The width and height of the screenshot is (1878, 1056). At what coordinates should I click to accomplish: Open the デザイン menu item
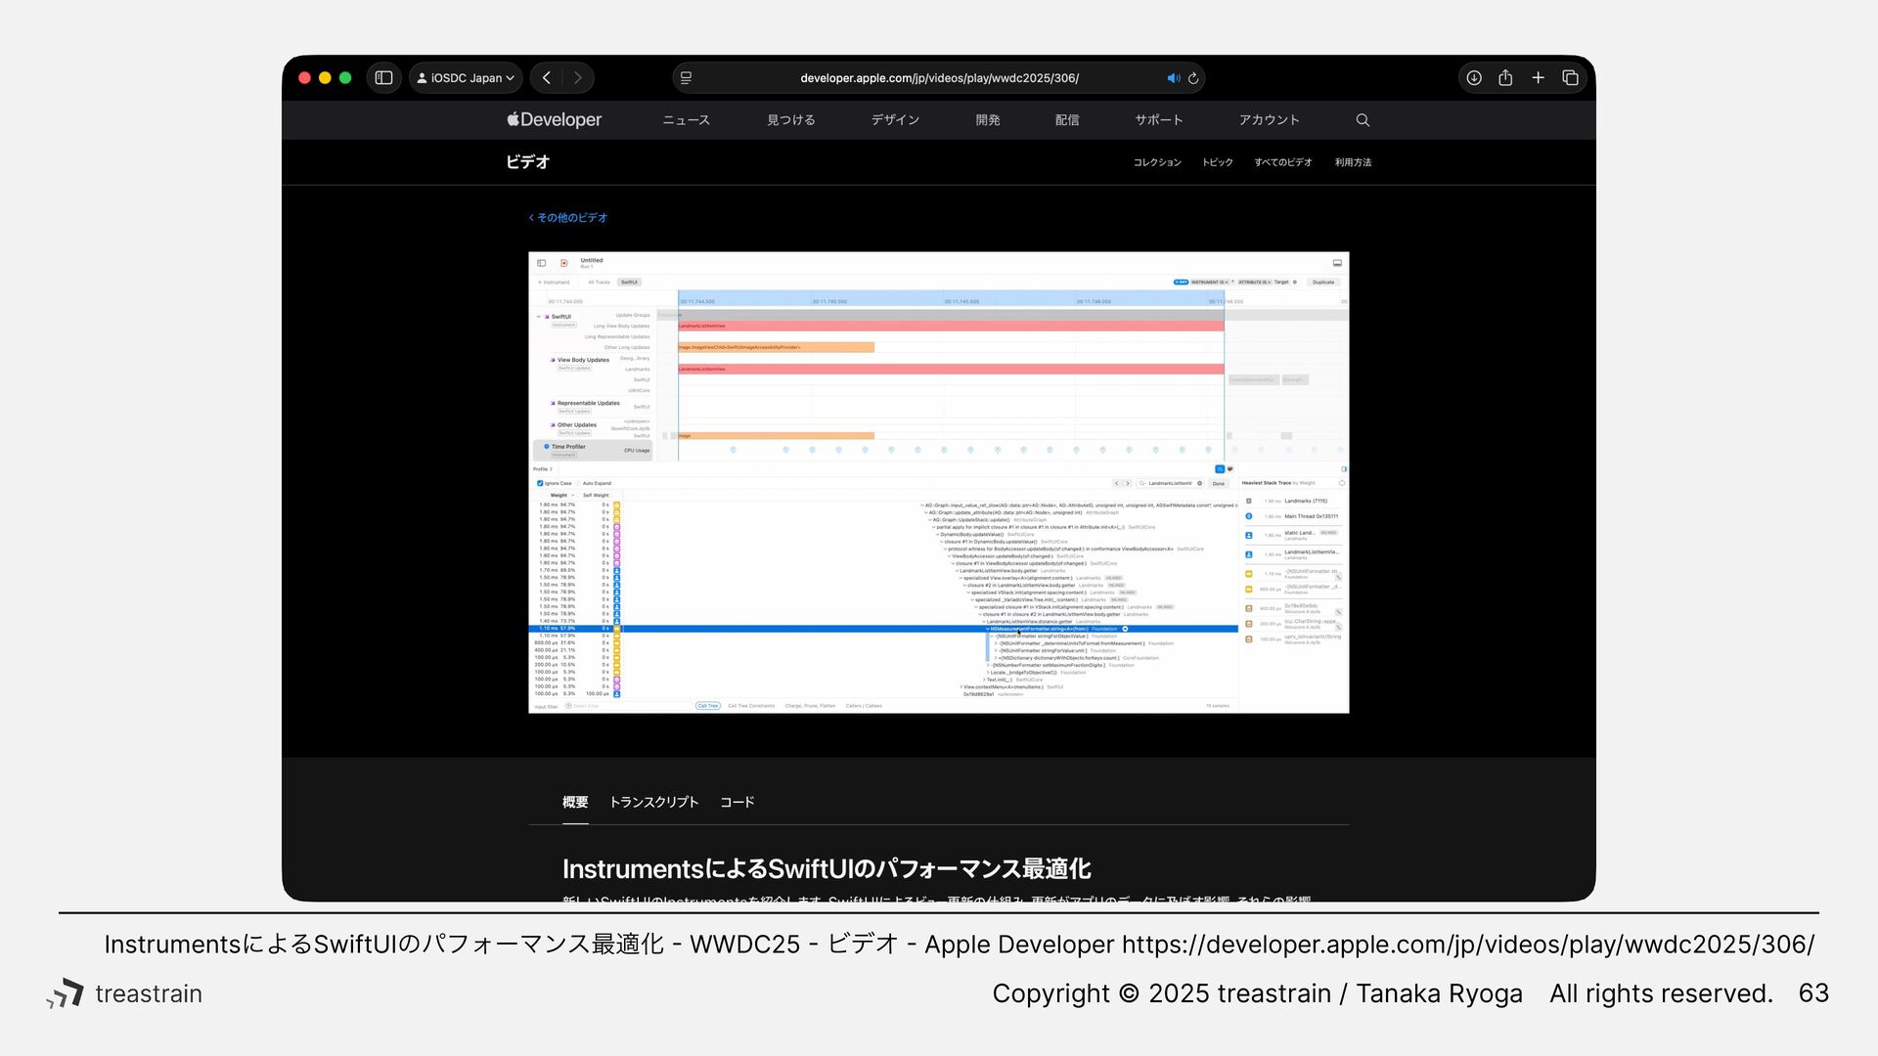pyautogui.click(x=895, y=120)
